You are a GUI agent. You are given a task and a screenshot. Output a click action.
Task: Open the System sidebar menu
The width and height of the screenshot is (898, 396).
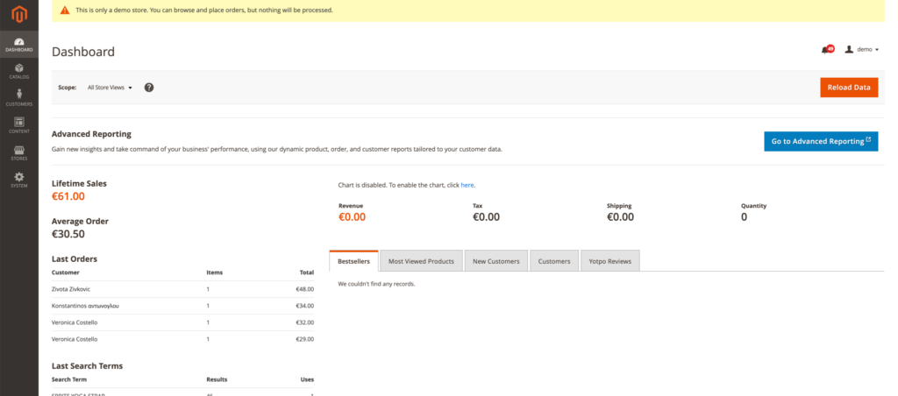18,180
